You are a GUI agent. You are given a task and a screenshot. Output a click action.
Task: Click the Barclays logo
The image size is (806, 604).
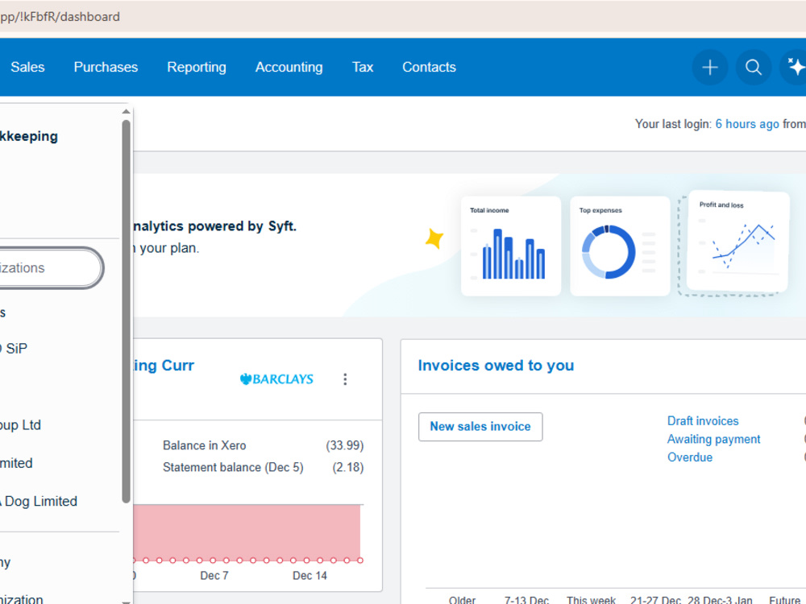click(276, 379)
